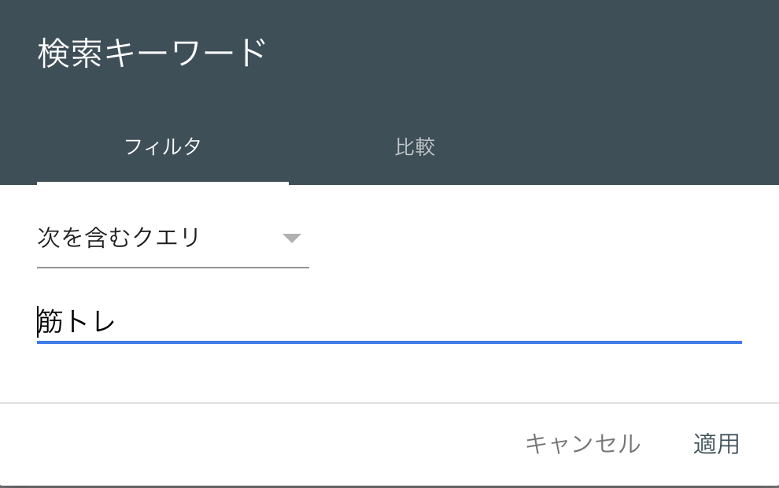
Task: Click the 検索キーワード dialog title
Action: [x=152, y=54]
